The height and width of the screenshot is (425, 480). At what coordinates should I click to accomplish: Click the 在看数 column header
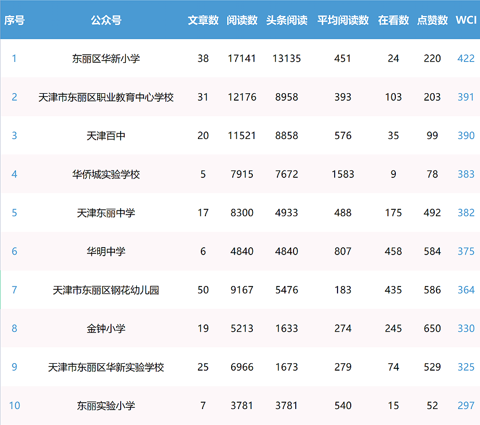click(394, 20)
